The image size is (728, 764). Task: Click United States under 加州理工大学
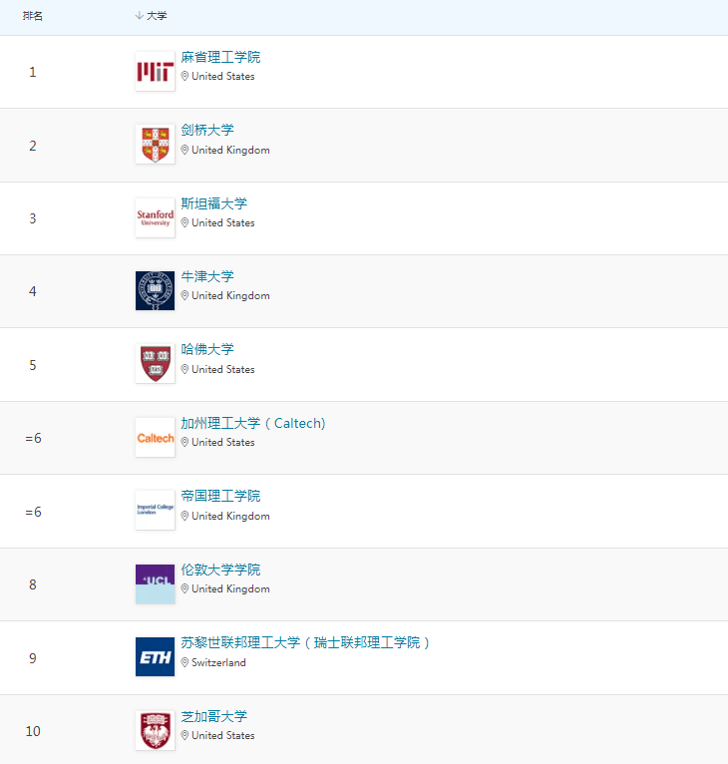(223, 442)
